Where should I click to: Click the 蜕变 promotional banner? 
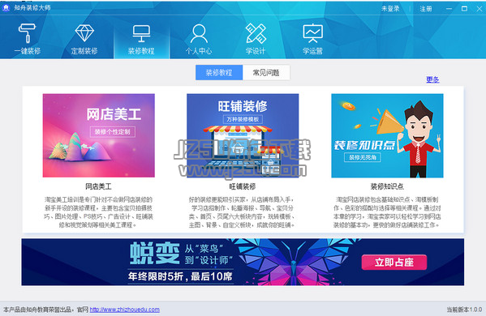pos(243,262)
